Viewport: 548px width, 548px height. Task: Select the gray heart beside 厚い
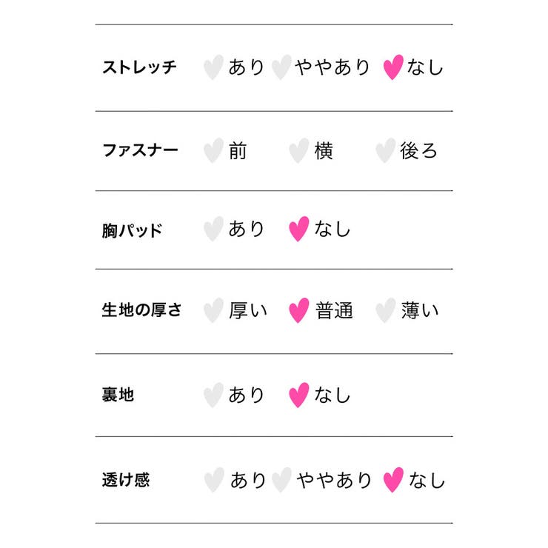click(213, 310)
